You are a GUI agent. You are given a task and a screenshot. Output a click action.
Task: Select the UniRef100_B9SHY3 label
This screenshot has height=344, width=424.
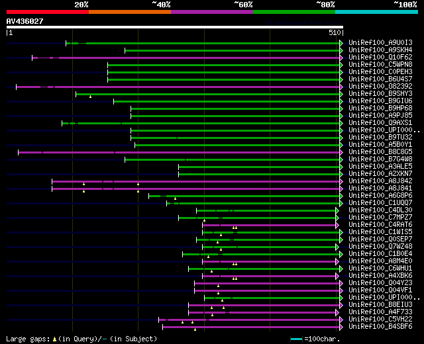[380, 93]
